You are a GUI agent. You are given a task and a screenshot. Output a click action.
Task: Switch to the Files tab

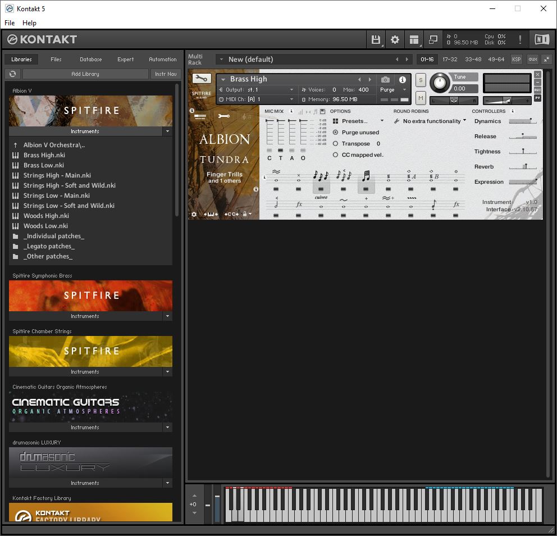pyautogui.click(x=56, y=60)
